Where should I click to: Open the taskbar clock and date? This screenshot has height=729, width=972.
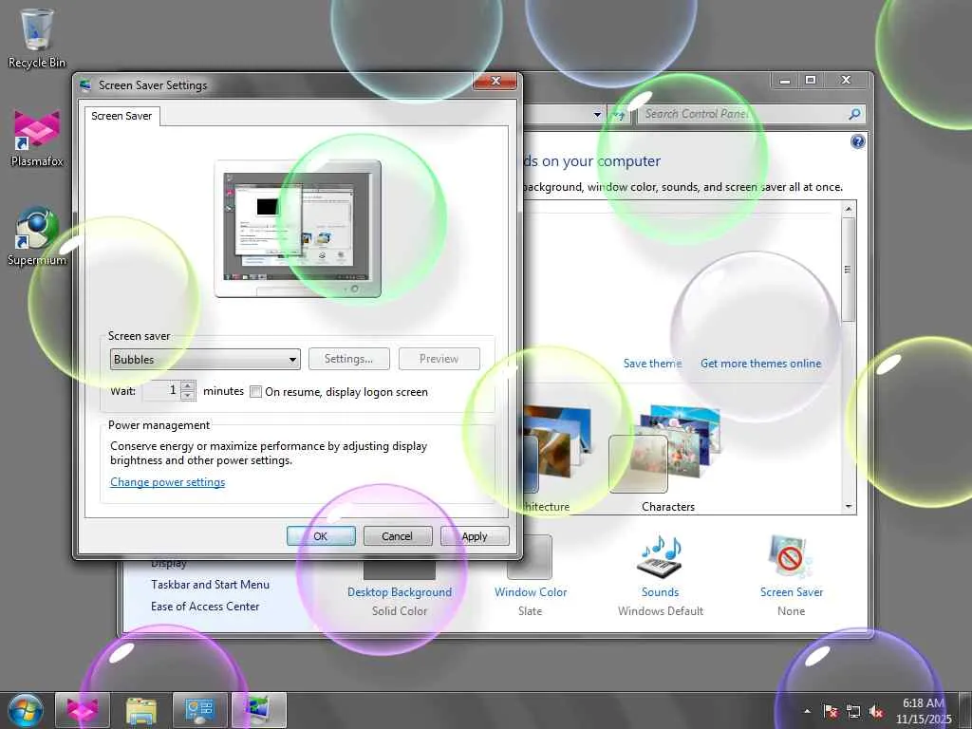pos(923,711)
